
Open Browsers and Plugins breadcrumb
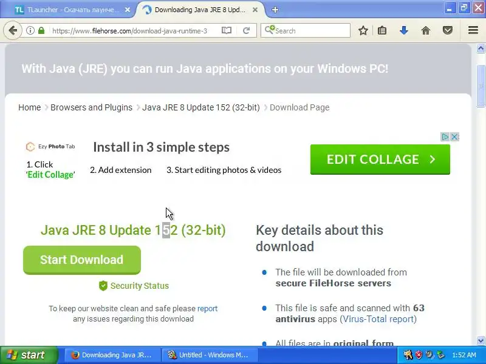point(92,107)
